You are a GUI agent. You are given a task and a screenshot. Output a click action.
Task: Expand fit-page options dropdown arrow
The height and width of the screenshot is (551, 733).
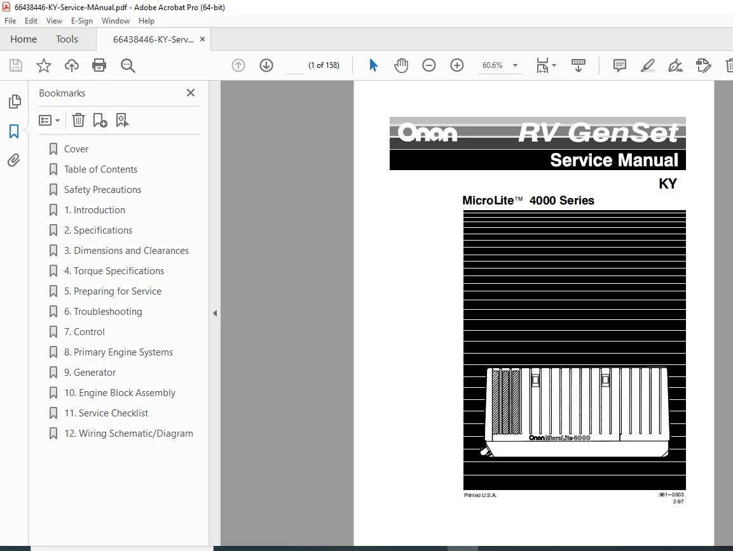coord(554,65)
